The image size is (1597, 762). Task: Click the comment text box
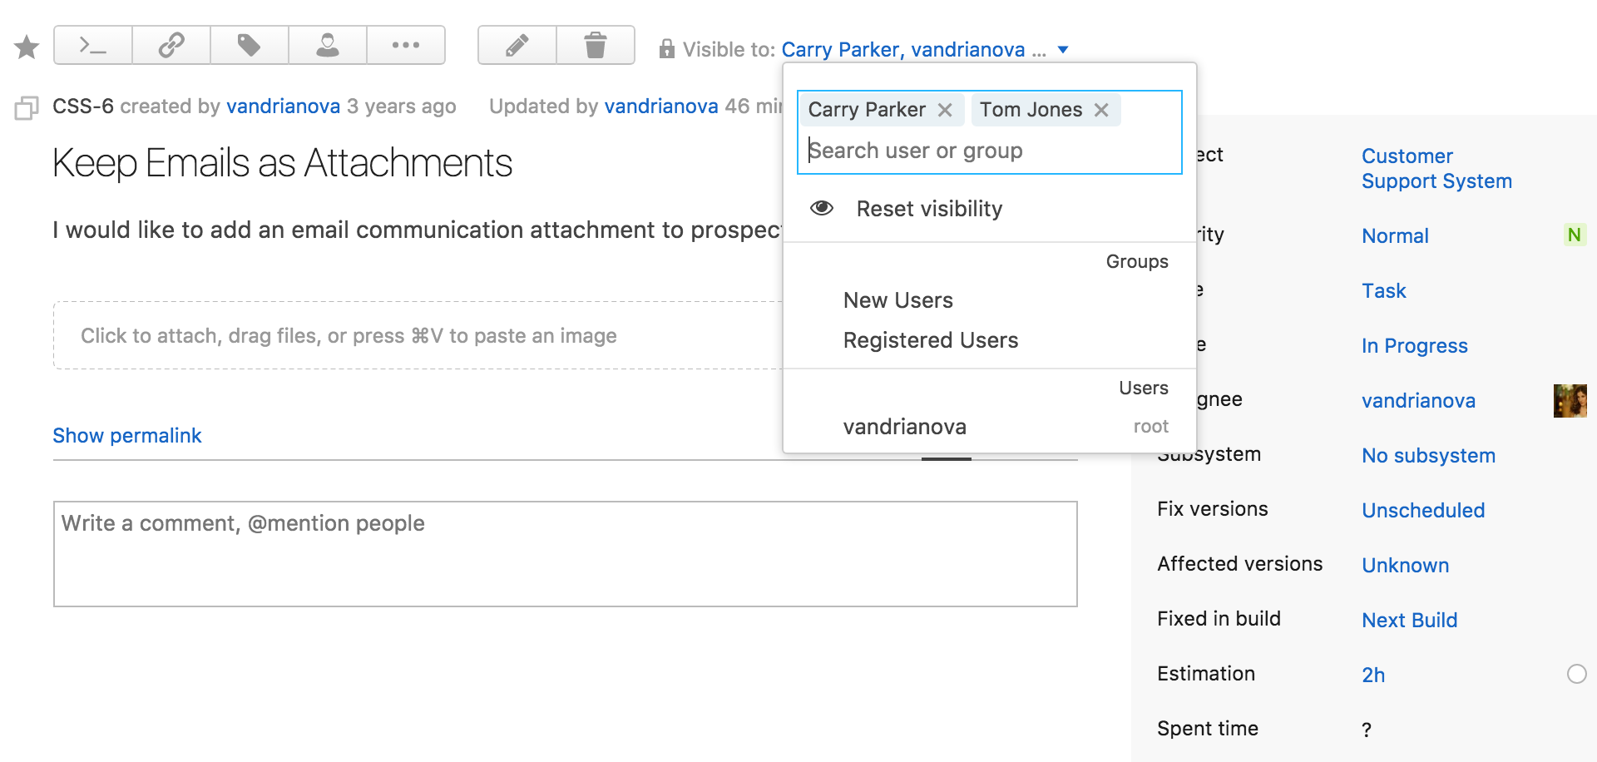tap(565, 553)
